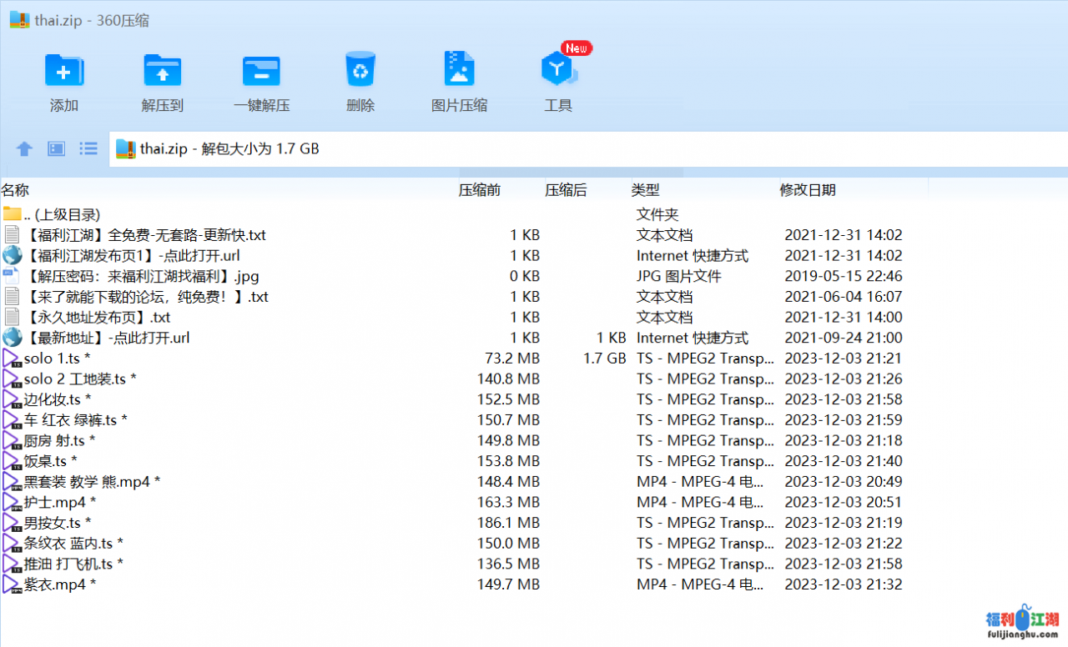The image size is (1068, 647).
Task: Sort by the 压缩前 size column header
Action: (x=479, y=190)
